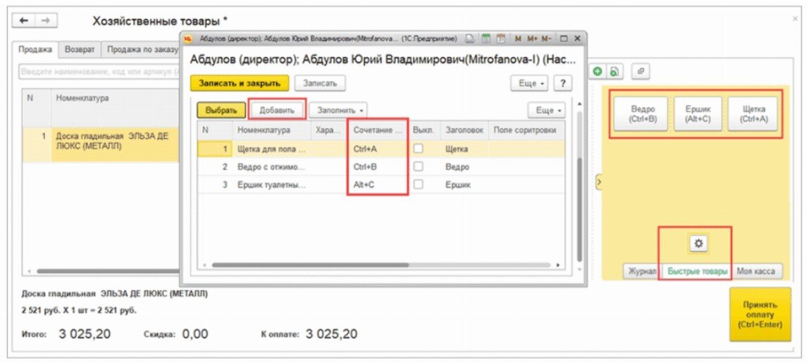The image size is (811, 363).
Task: Toggle Выкл. checkbox for Ведро row
Action: pos(418,167)
